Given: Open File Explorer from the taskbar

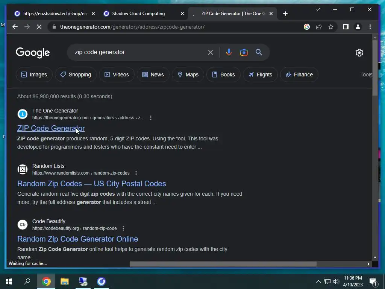Looking at the screenshot, I should pos(64,281).
